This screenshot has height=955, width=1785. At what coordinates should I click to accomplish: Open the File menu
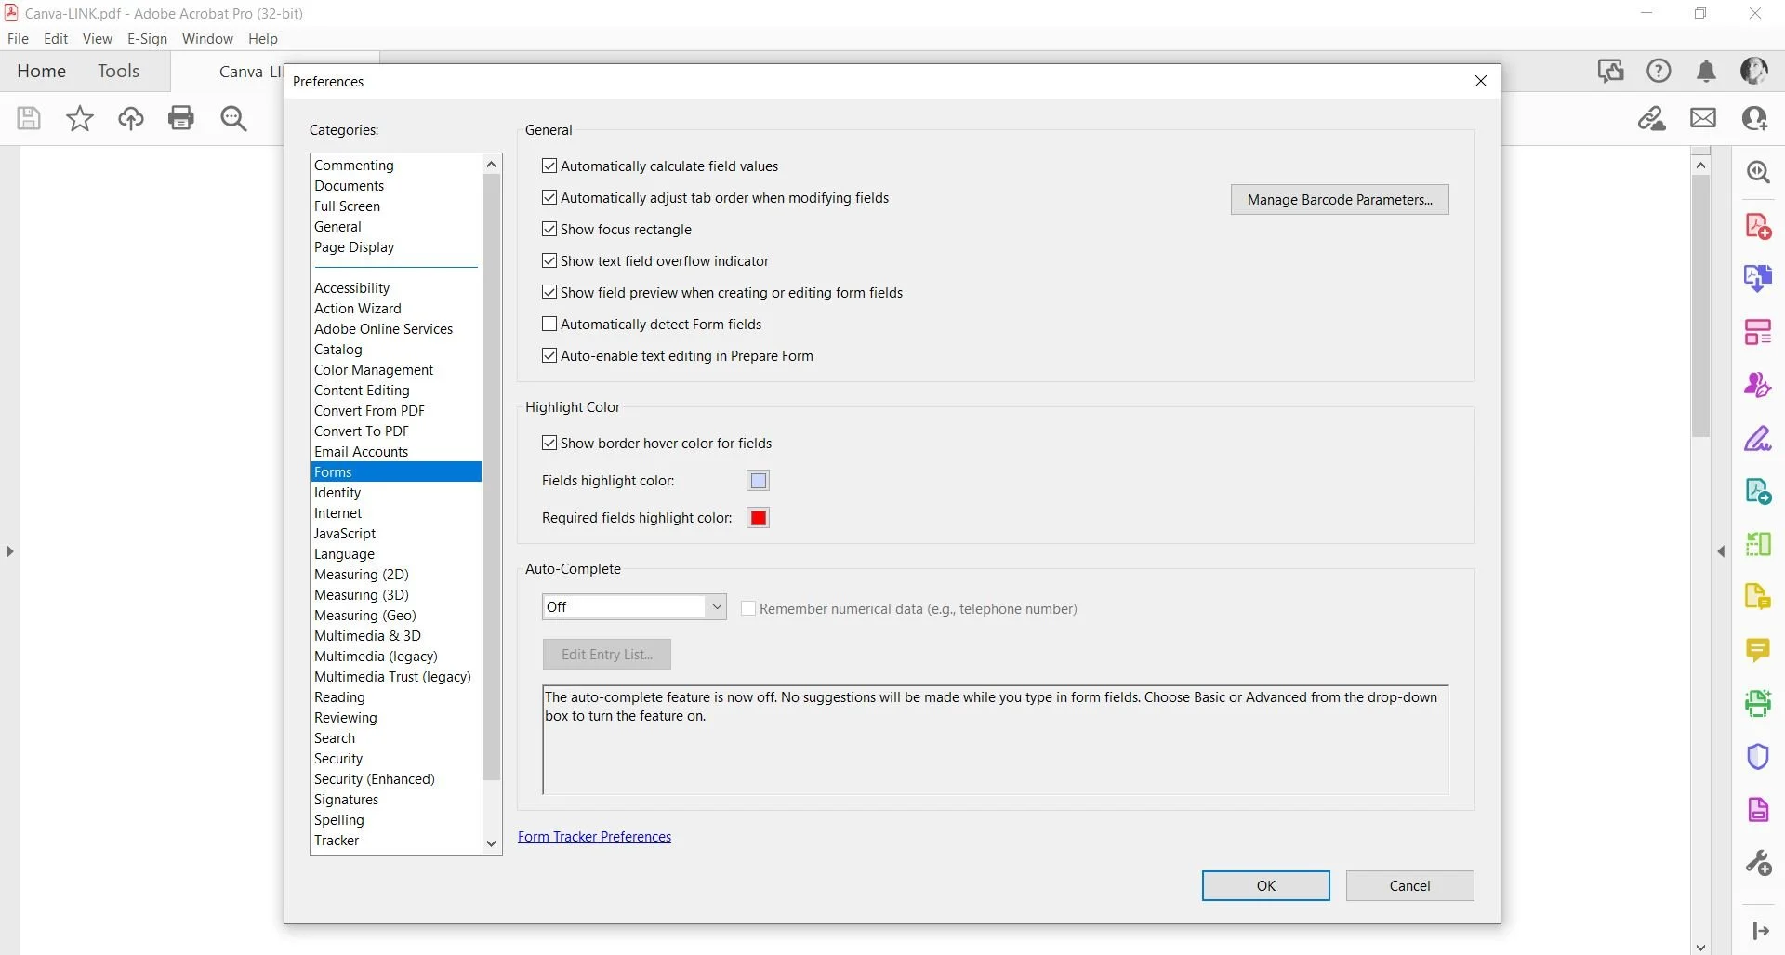tap(18, 38)
